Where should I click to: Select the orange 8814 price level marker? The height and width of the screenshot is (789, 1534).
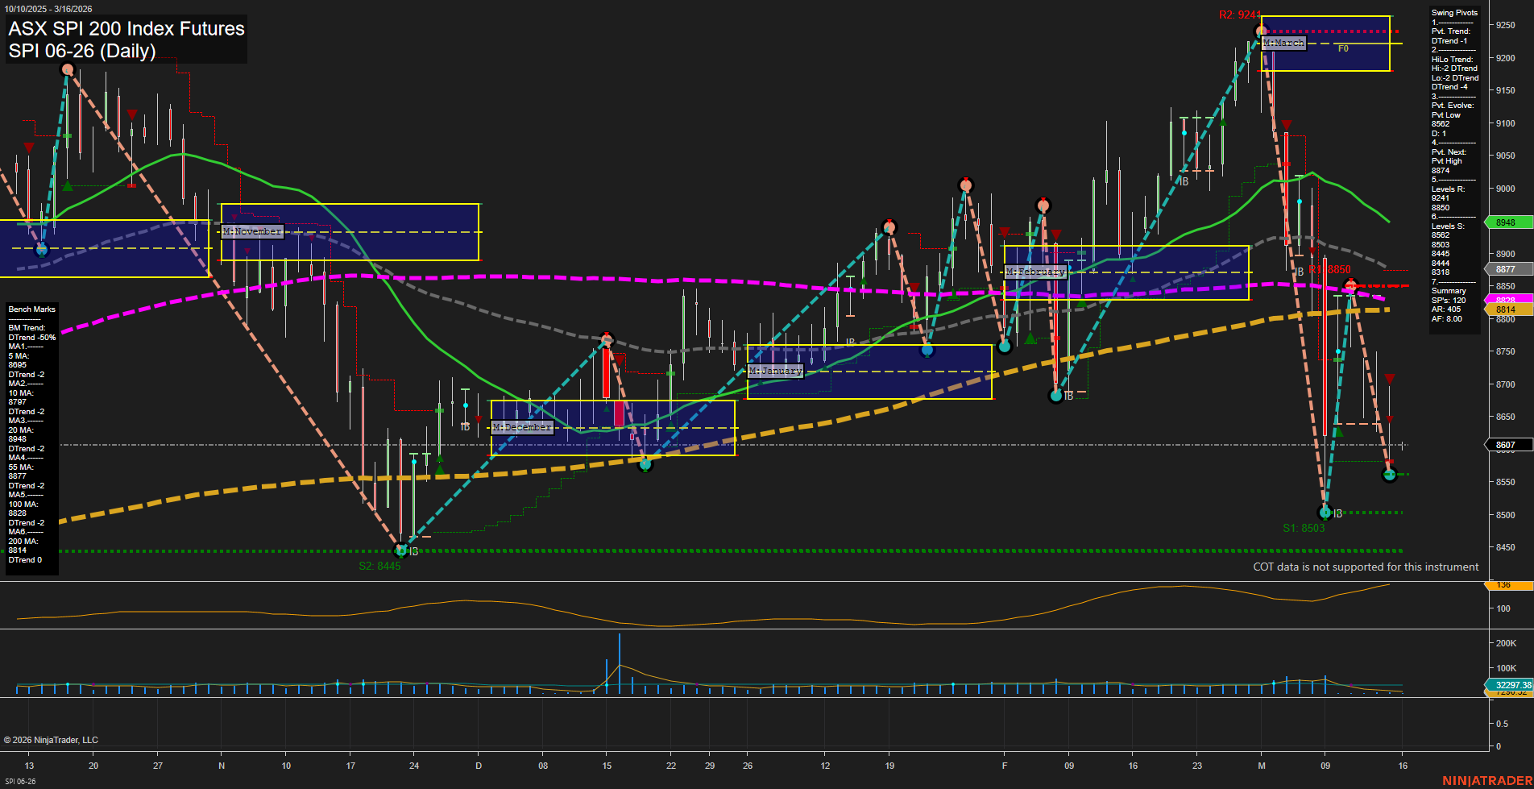click(1506, 309)
